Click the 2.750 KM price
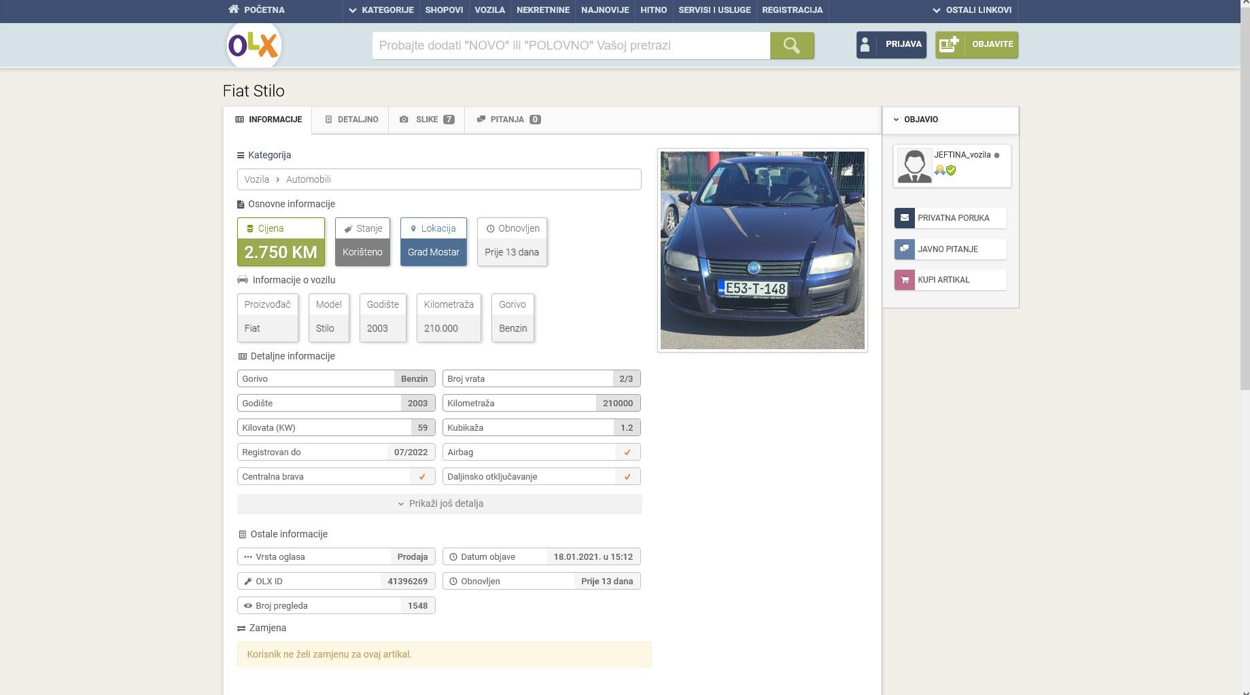The width and height of the screenshot is (1250, 695). tap(281, 253)
